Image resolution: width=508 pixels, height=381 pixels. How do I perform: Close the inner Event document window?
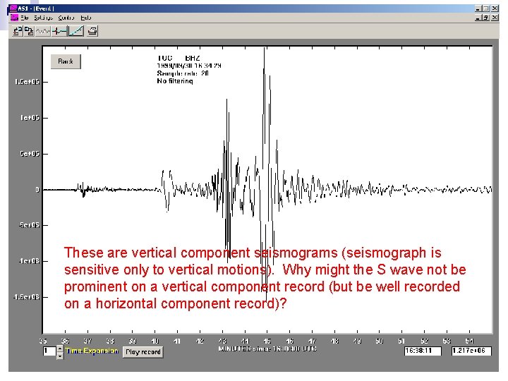495,18
